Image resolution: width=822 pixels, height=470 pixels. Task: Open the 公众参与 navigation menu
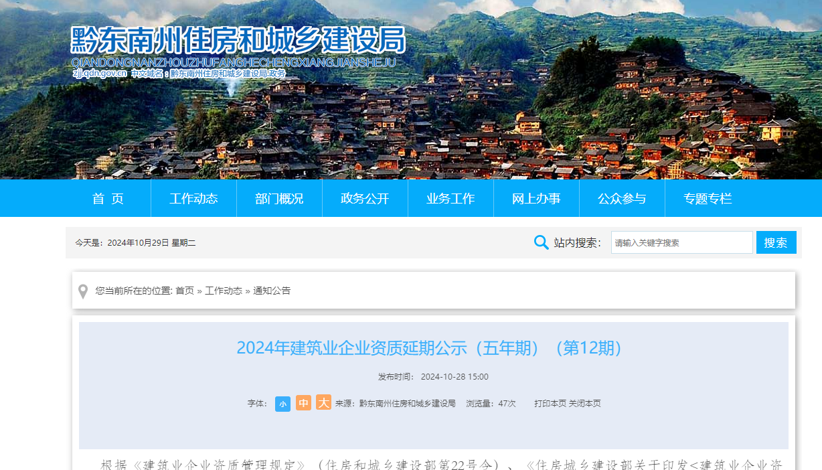(622, 198)
